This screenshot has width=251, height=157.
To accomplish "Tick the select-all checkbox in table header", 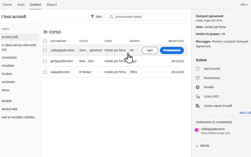I will 45,41.
